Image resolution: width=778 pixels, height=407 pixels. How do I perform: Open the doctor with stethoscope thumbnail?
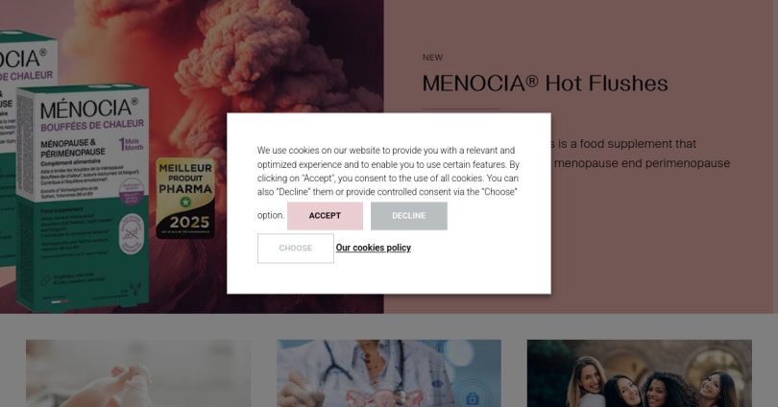[x=389, y=373]
